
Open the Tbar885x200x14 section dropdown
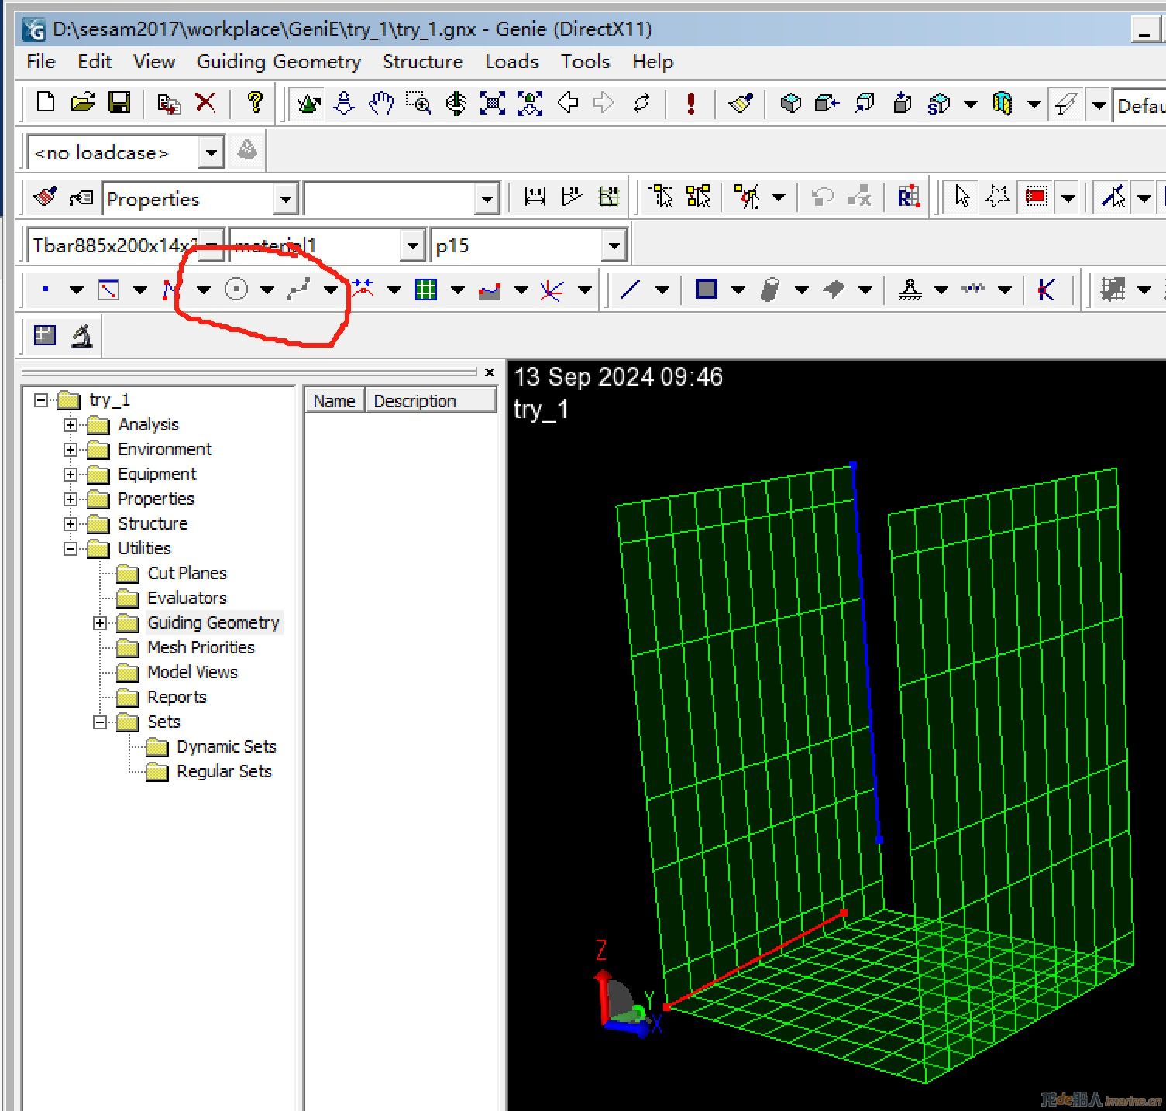coord(212,245)
